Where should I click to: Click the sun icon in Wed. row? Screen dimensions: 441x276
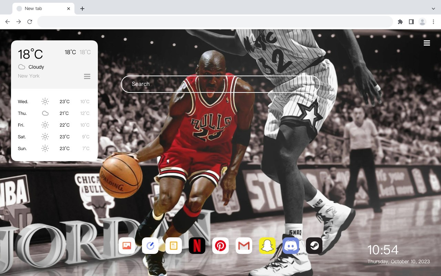pos(45,101)
